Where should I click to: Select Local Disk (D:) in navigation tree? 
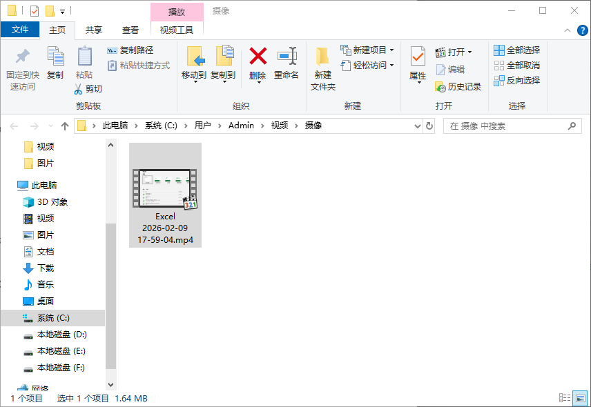coord(61,335)
